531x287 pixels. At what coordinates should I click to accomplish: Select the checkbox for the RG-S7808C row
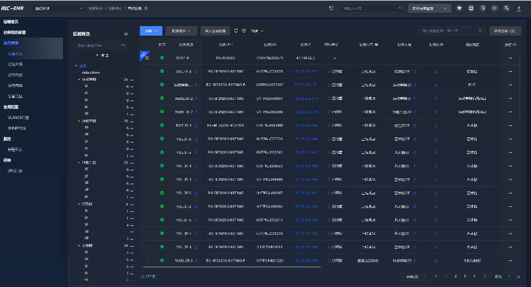point(147,58)
